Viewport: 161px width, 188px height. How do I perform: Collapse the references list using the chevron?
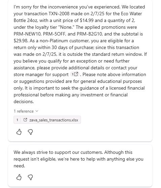[x=37, y=111]
